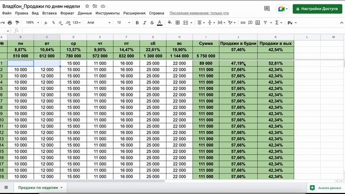
Task: Select the 89 000 sum cell
Action: 206,64
